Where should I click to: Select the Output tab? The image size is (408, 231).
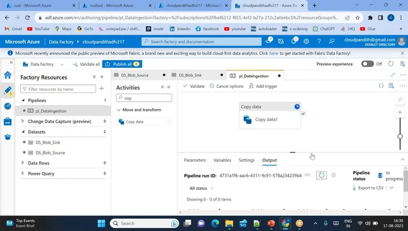pyautogui.click(x=269, y=160)
